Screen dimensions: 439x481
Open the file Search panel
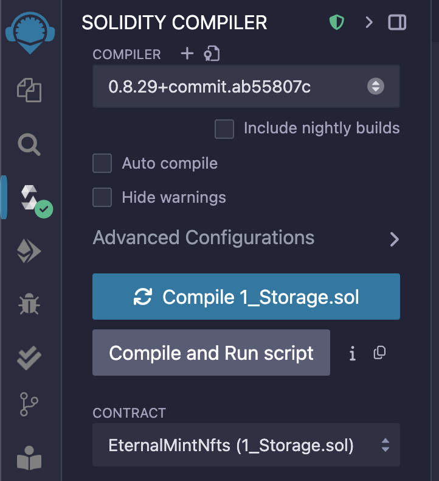pos(29,144)
